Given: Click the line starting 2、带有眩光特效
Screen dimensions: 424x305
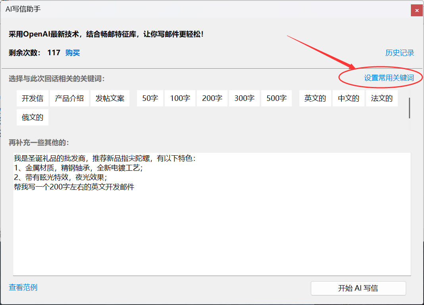Looking at the screenshot, I should 61,178.
